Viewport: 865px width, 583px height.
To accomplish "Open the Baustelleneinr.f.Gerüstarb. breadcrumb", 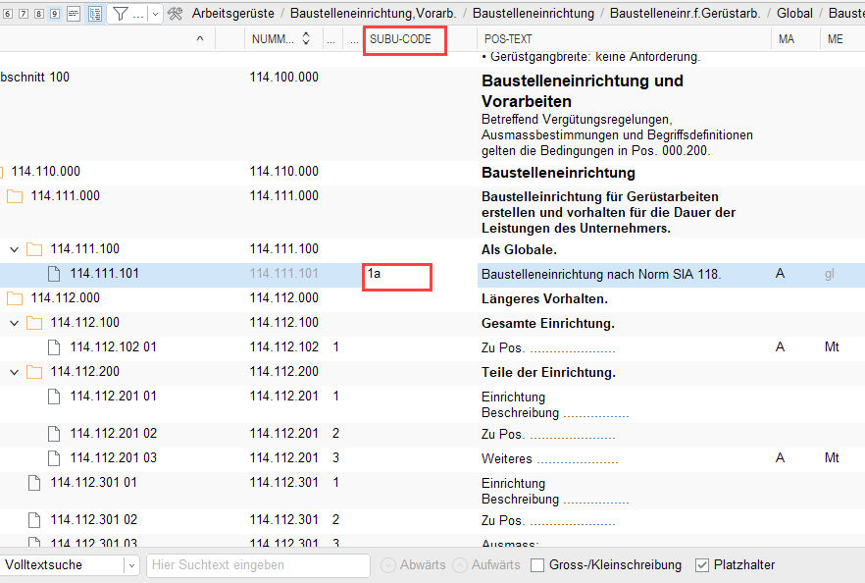I will point(685,14).
